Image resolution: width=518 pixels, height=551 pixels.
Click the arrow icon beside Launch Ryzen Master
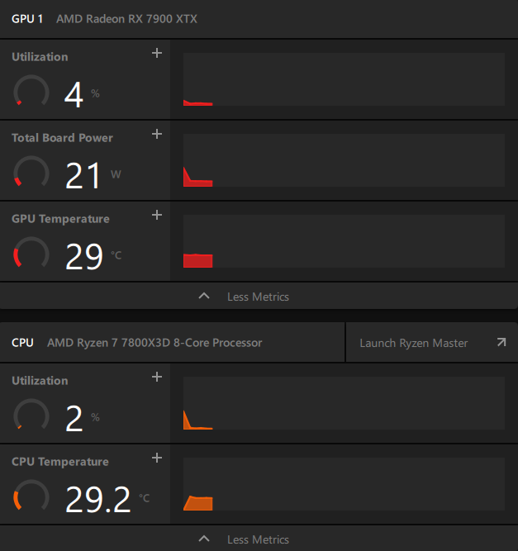pyautogui.click(x=501, y=342)
